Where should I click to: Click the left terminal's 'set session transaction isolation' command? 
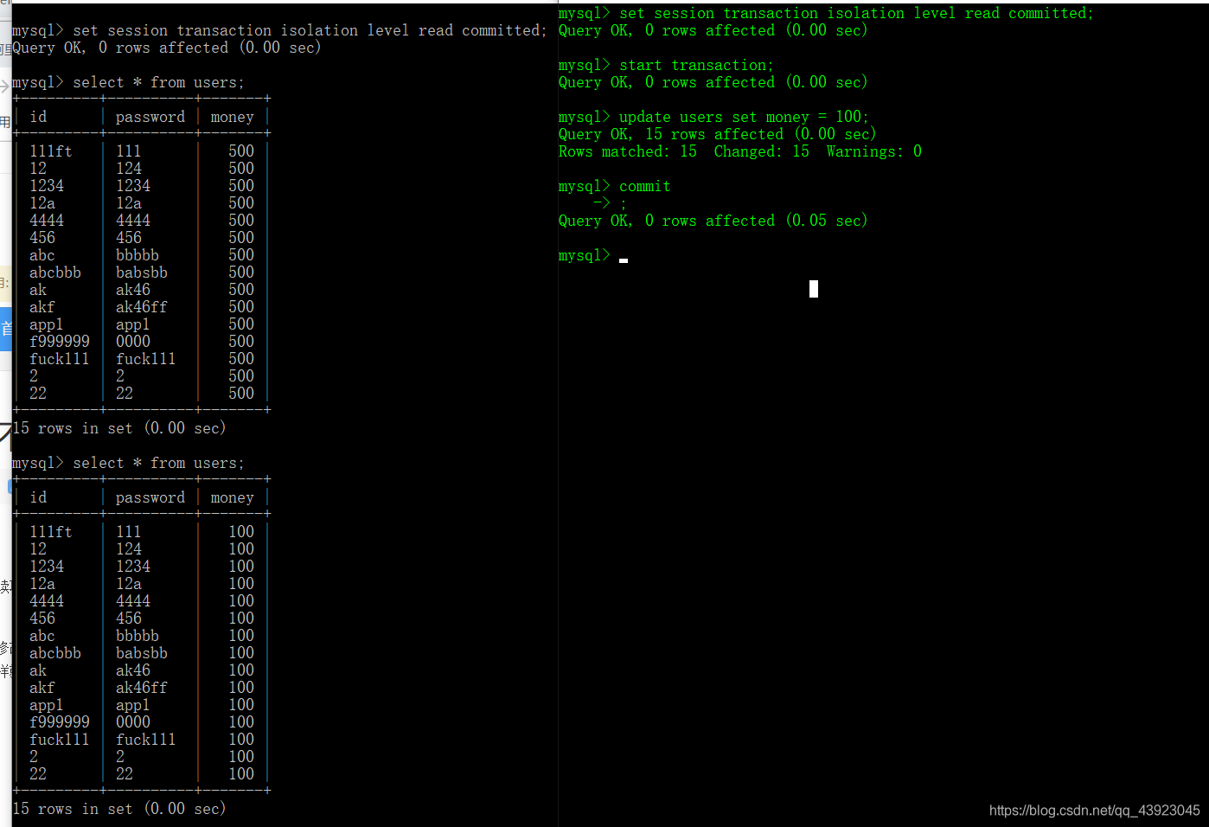pos(310,30)
